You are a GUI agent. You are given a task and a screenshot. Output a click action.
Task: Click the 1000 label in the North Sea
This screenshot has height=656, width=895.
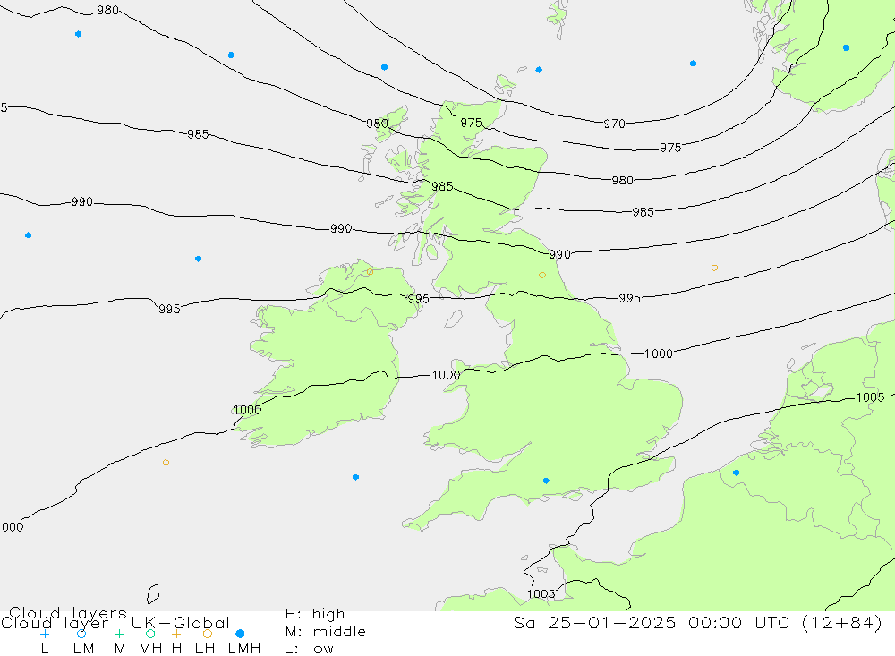[658, 354]
